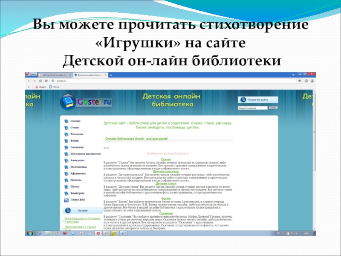Open the Яндекс bookmark
Image resolution: width=341 pixels, height=256 pixels.
[x=41, y=87]
